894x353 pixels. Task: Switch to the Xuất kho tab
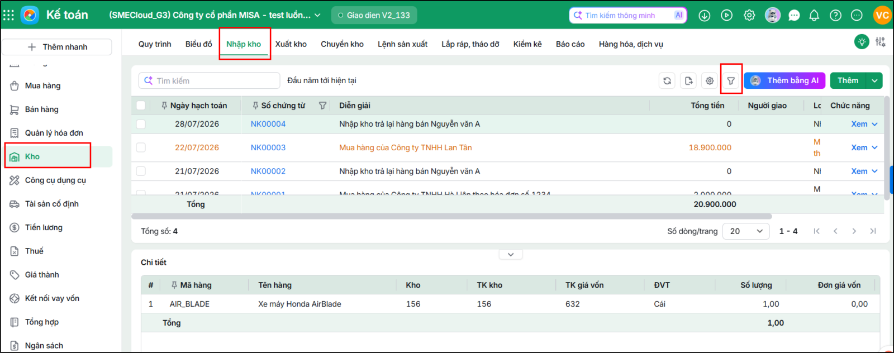tap(291, 44)
